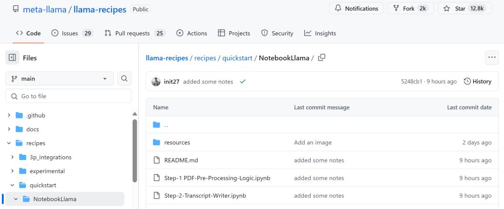
Task: Expand the 3p_integrations folder chevron
Action: tap(12, 157)
